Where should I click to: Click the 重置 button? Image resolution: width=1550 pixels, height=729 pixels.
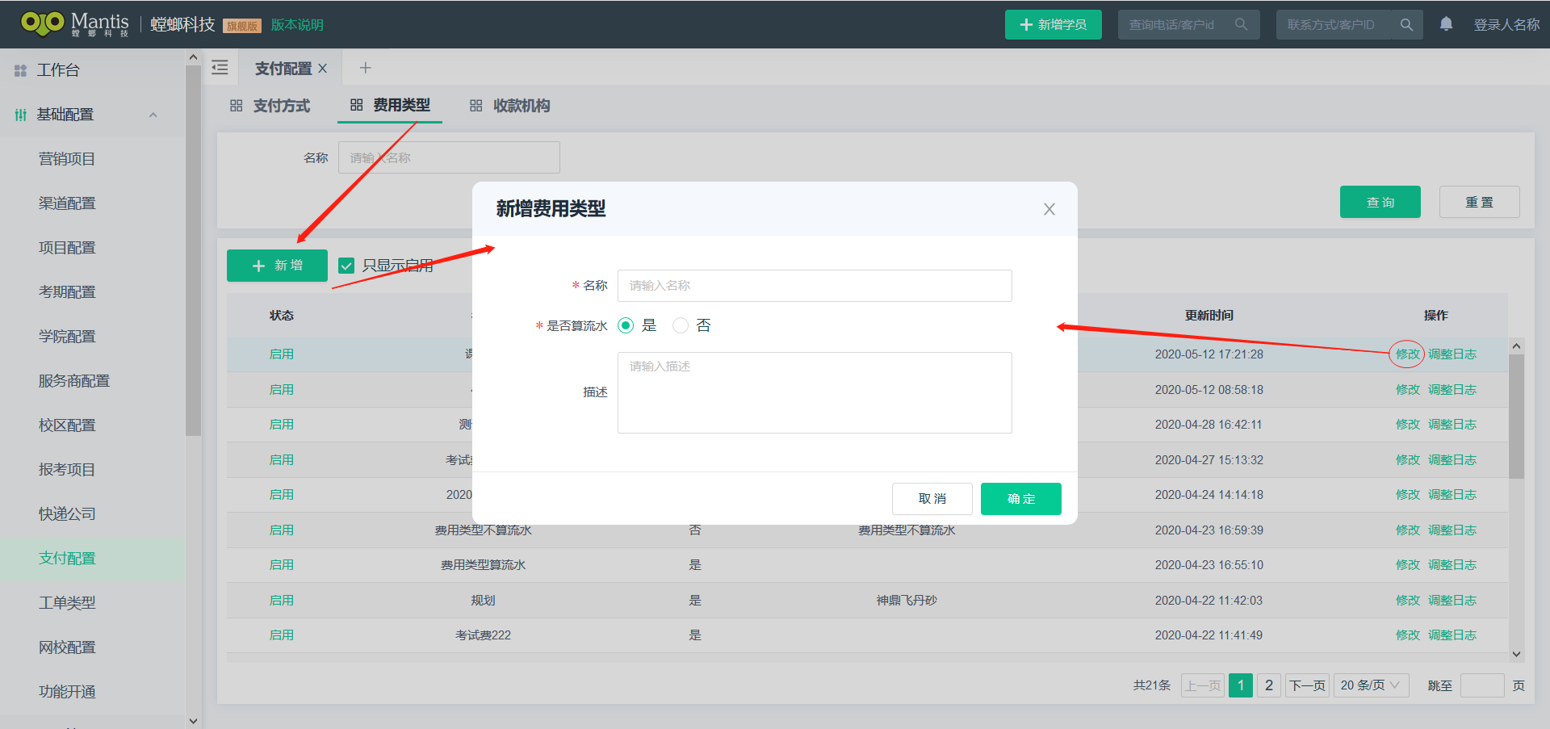coord(1479,202)
